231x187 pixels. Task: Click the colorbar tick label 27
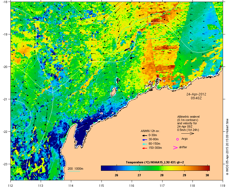(x=139, y=175)
